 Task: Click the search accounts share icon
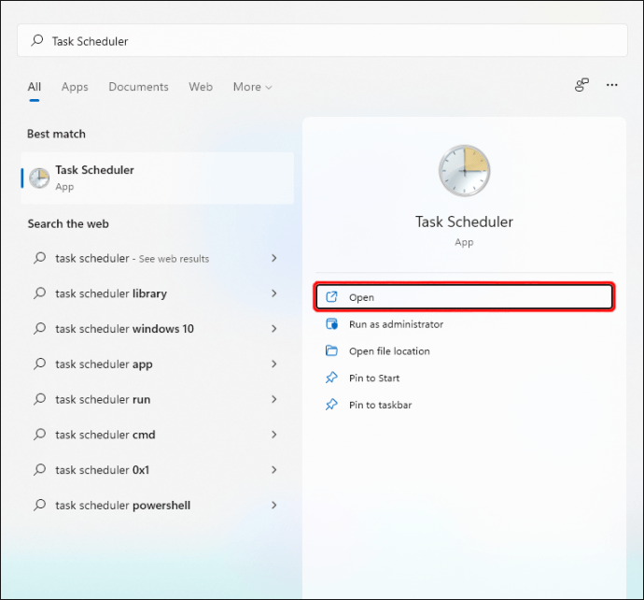coord(581,85)
